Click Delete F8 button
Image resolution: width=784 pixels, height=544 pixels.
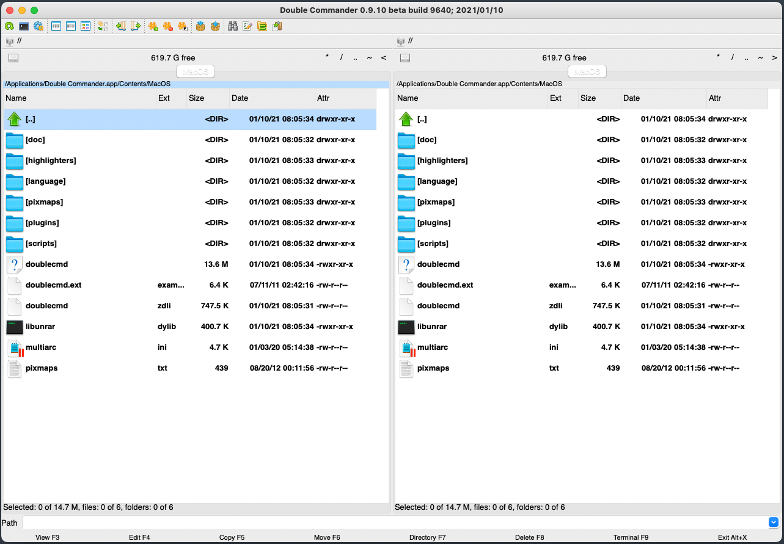[x=529, y=537]
